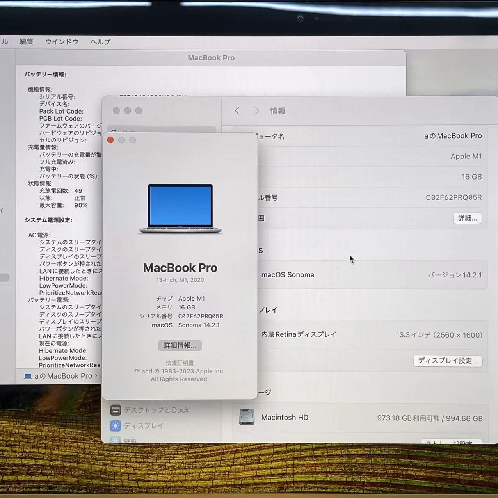Click the 詳細... button near the serial number section
This screenshot has height=498, width=498.
pyautogui.click(x=467, y=218)
